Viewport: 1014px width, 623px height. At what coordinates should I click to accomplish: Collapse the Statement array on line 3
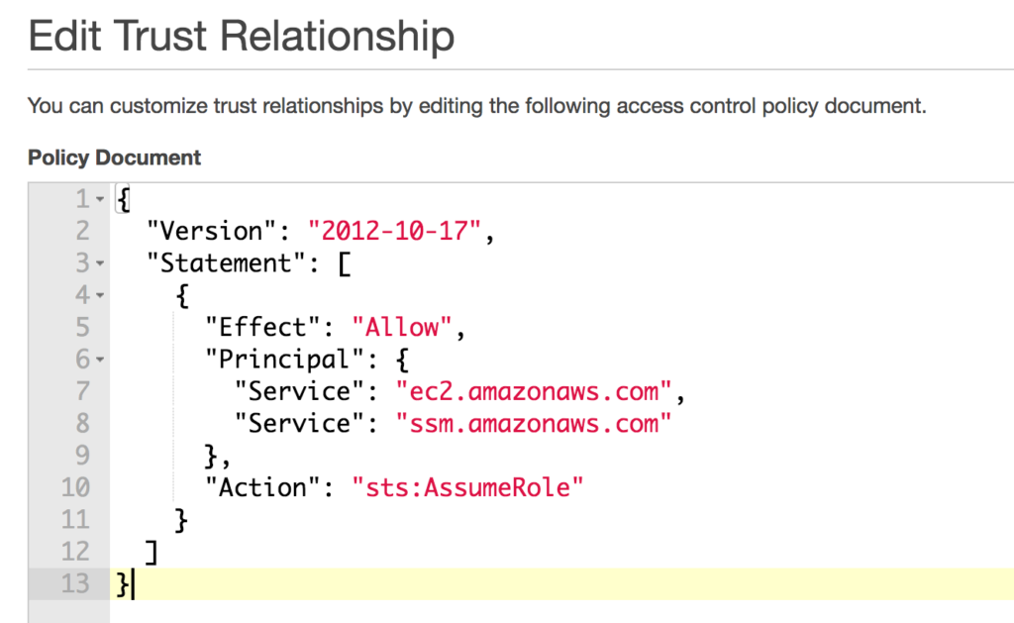(x=99, y=264)
